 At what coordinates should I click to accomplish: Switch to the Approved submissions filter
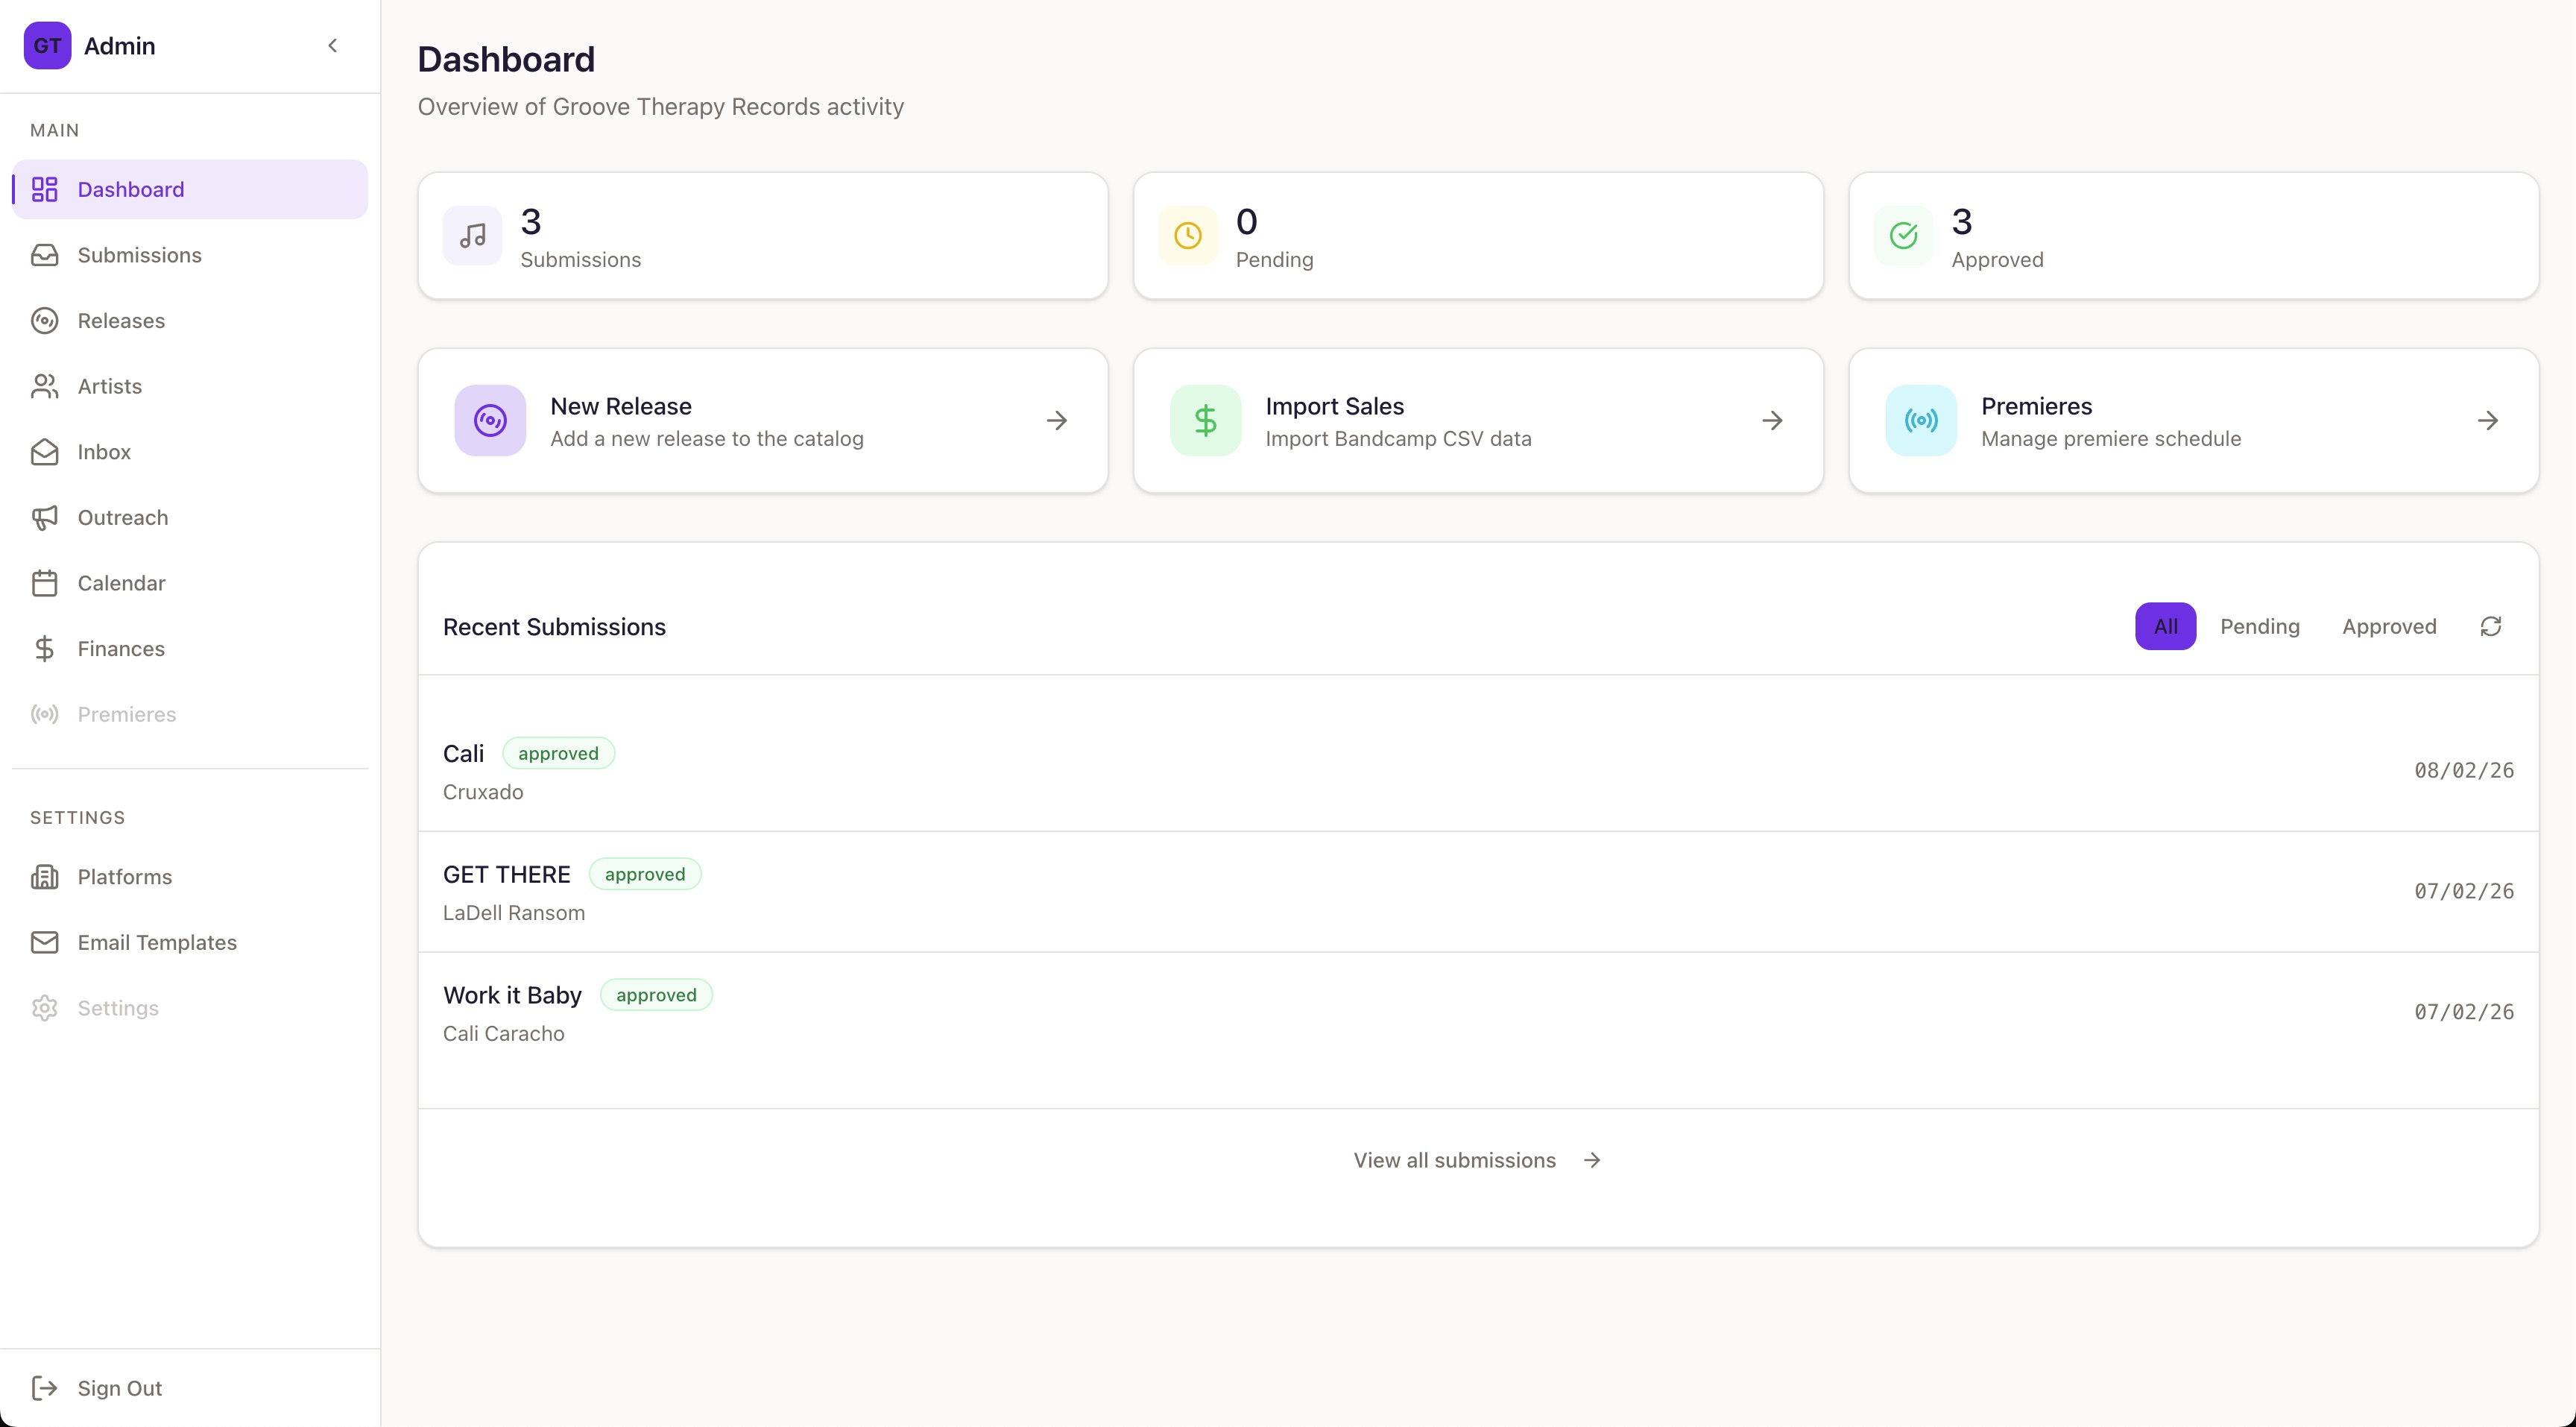[x=2389, y=626]
